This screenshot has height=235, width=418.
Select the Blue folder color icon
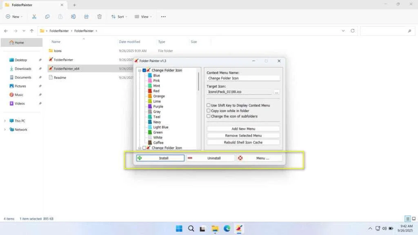[x=150, y=75]
